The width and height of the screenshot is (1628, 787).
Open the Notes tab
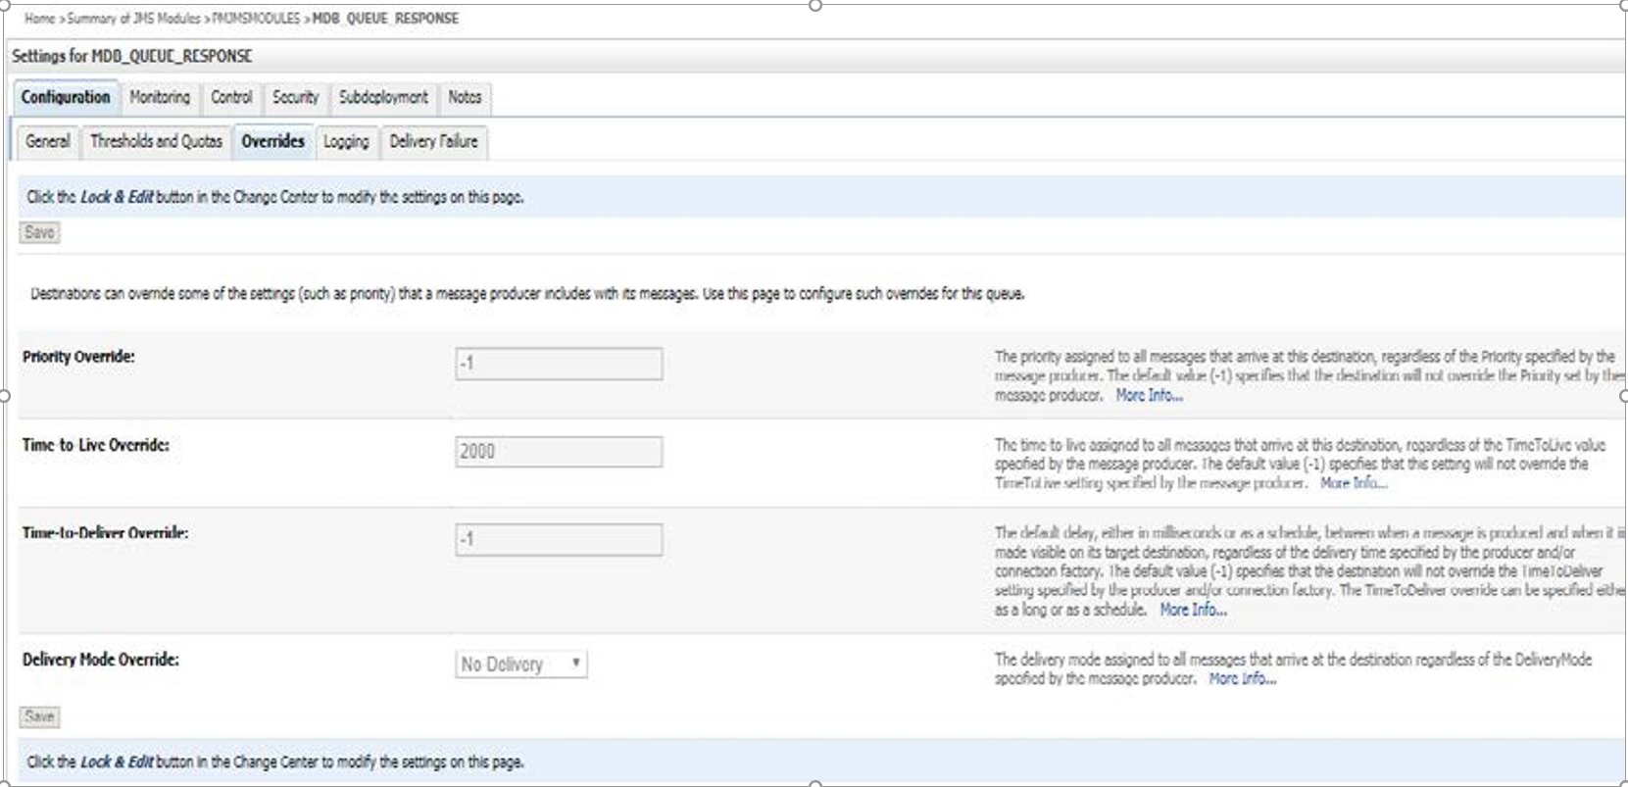pos(465,97)
